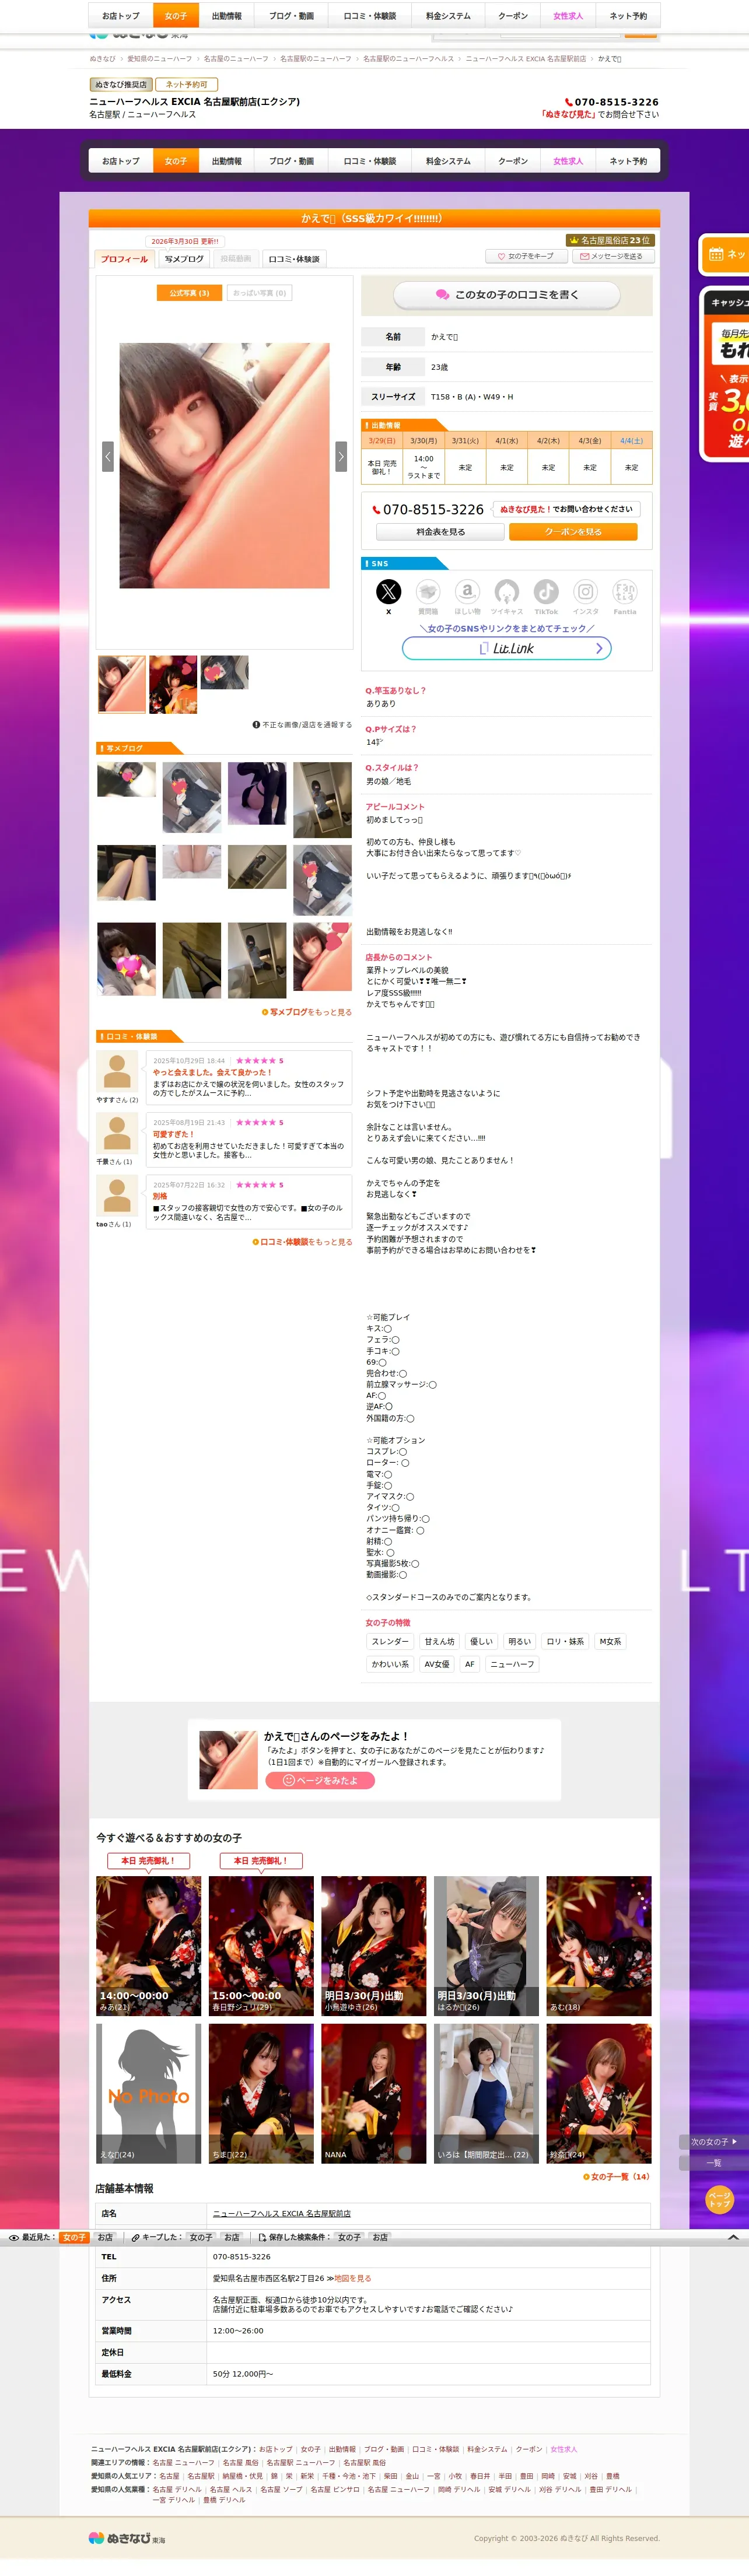Collapse the bottom history bar chevron
Screen dimensions: 749x2576
(733, 2237)
